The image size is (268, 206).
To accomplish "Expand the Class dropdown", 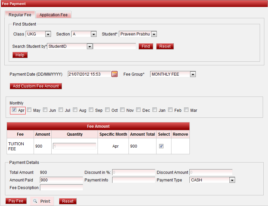I will coord(48,34).
